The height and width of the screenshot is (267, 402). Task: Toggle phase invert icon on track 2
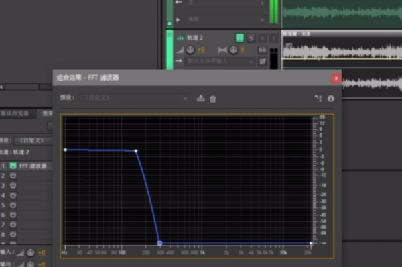(262, 61)
